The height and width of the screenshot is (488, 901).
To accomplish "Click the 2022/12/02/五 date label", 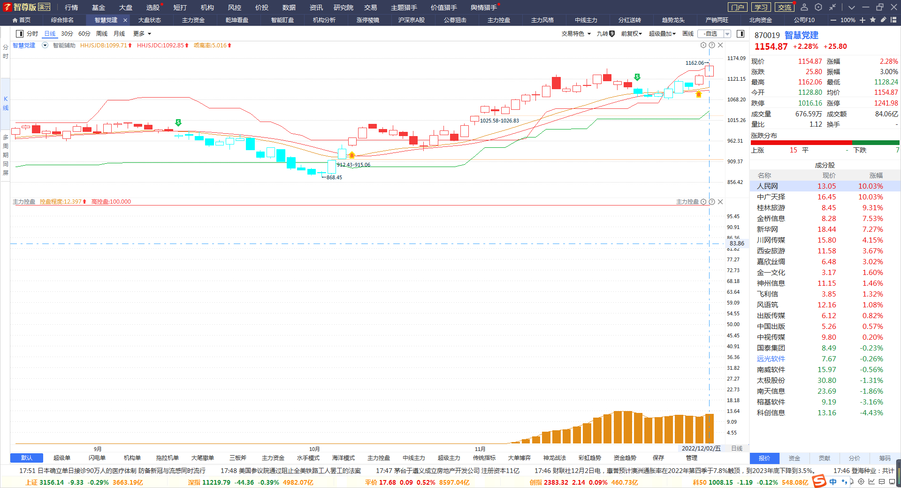I will coord(701,449).
